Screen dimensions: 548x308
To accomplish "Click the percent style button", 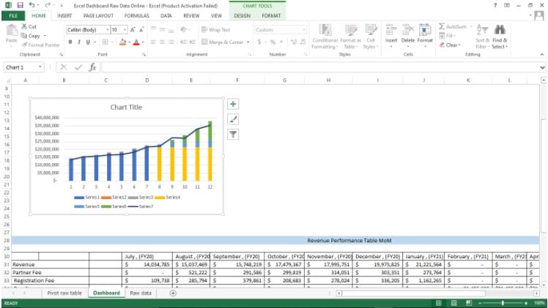I will coord(273,42).
